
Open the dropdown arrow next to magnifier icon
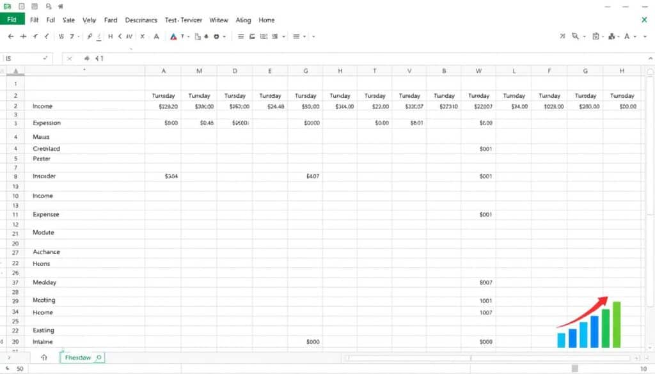coord(584,36)
